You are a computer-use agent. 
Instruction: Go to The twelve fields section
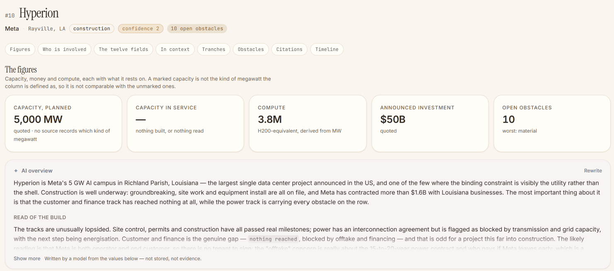(123, 49)
